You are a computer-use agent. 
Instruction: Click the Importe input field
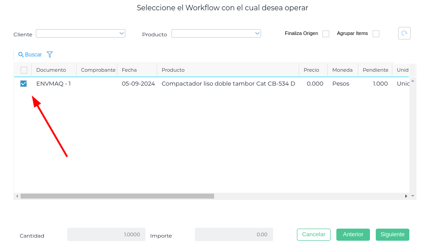pyautogui.click(x=233, y=234)
